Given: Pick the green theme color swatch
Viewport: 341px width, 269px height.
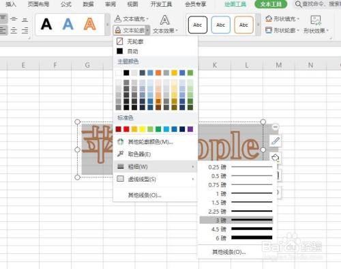Looking at the screenshot, I should tap(190, 73).
